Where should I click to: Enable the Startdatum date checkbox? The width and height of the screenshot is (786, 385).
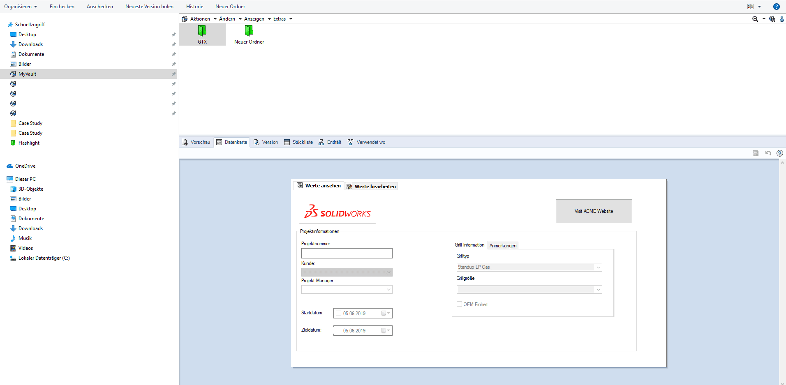(339, 314)
